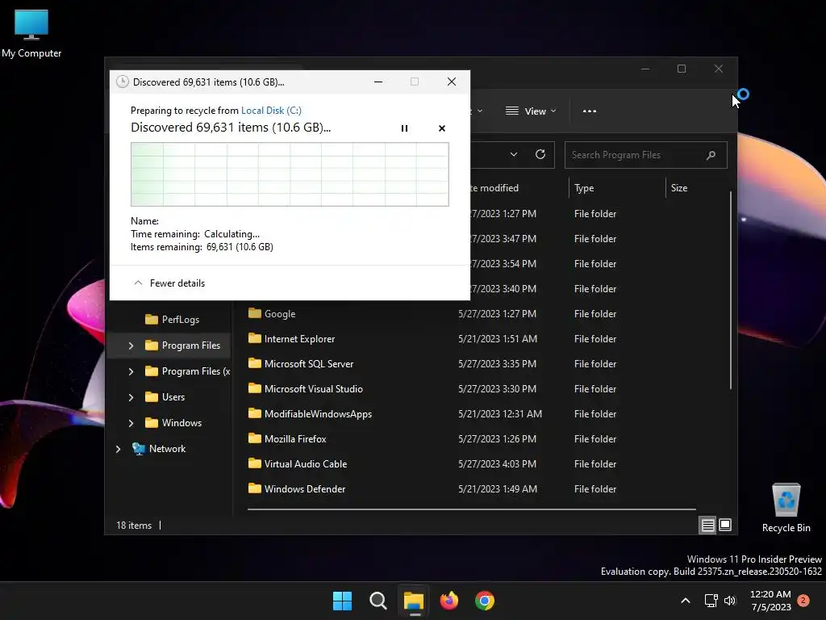Select the Virtual Audio Cable folder
Screen dimensions: 826x620
306,464
